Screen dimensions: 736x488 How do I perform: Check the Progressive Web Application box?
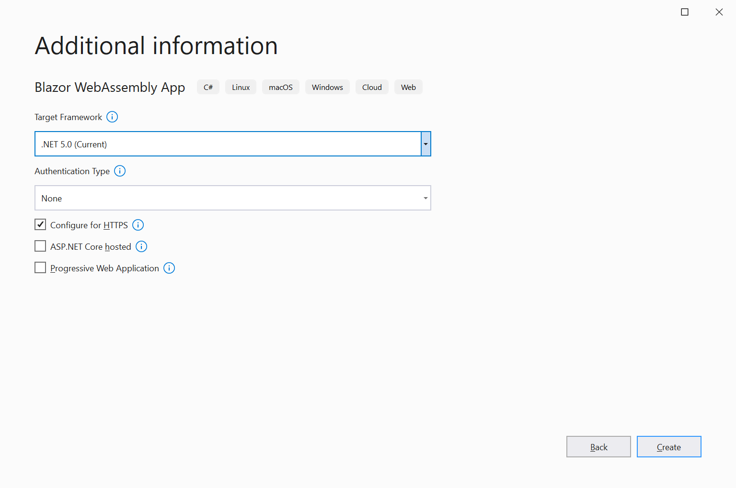40,267
